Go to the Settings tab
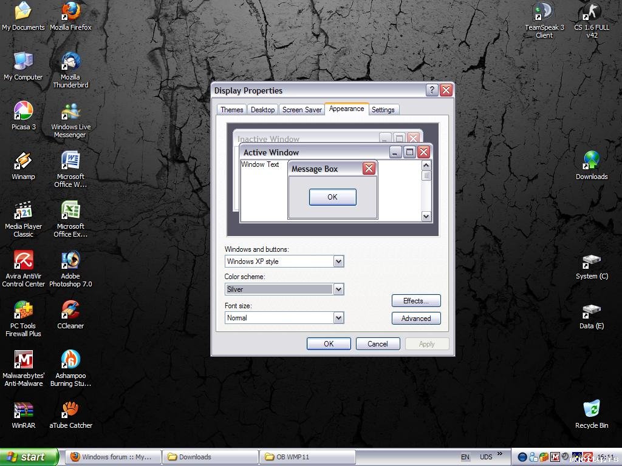The width and height of the screenshot is (622, 466). (383, 110)
